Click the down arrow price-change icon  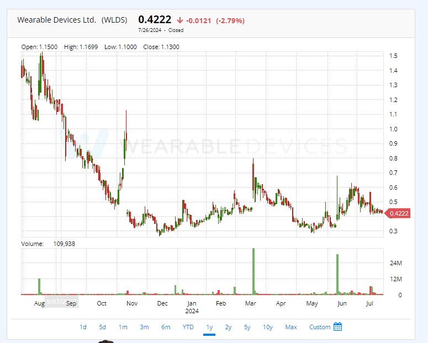[180, 20]
